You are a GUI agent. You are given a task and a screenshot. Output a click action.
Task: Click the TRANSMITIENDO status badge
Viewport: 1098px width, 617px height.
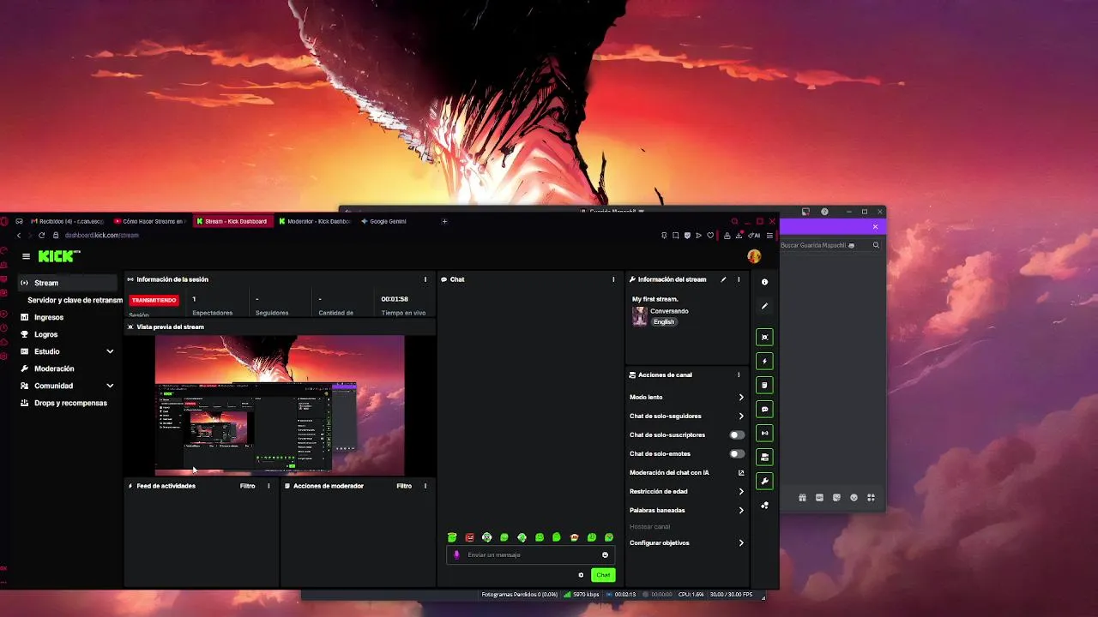pos(154,300)
